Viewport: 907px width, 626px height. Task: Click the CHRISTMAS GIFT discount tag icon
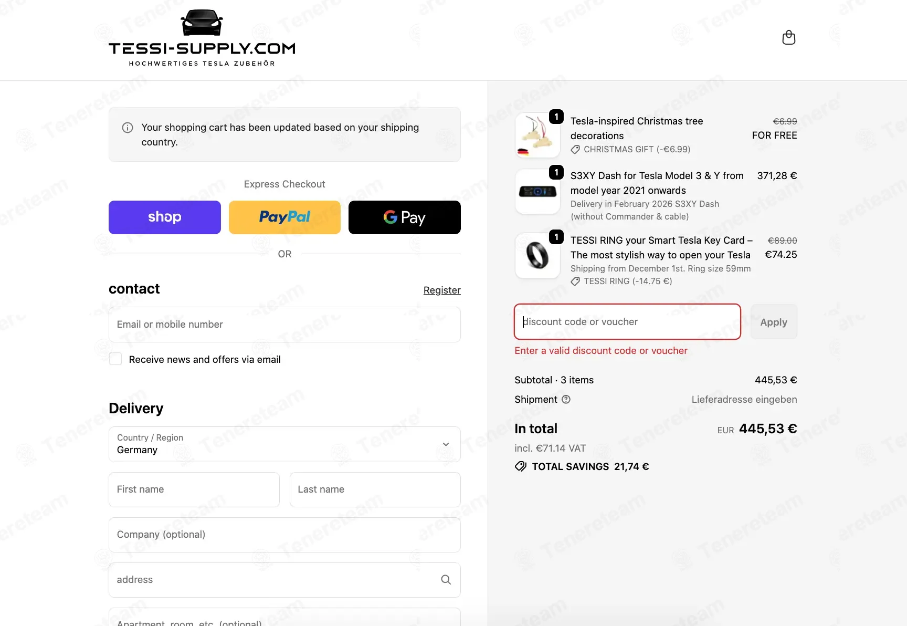point(575,149)
